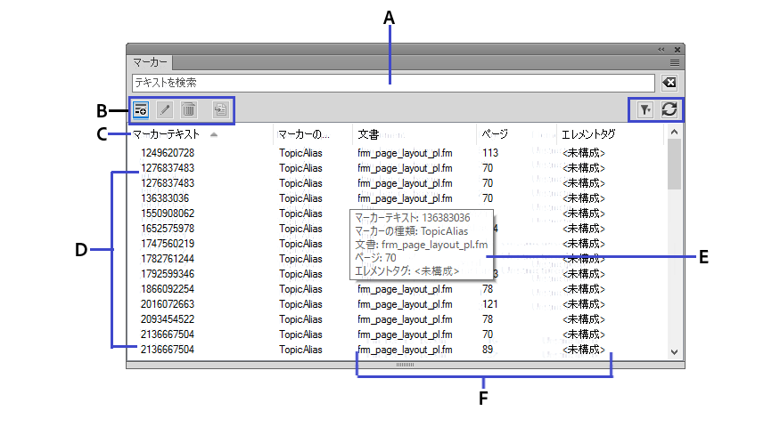Close the marker panel
Image resolution: width=780 pixels, height=443 pixels.
677,50
